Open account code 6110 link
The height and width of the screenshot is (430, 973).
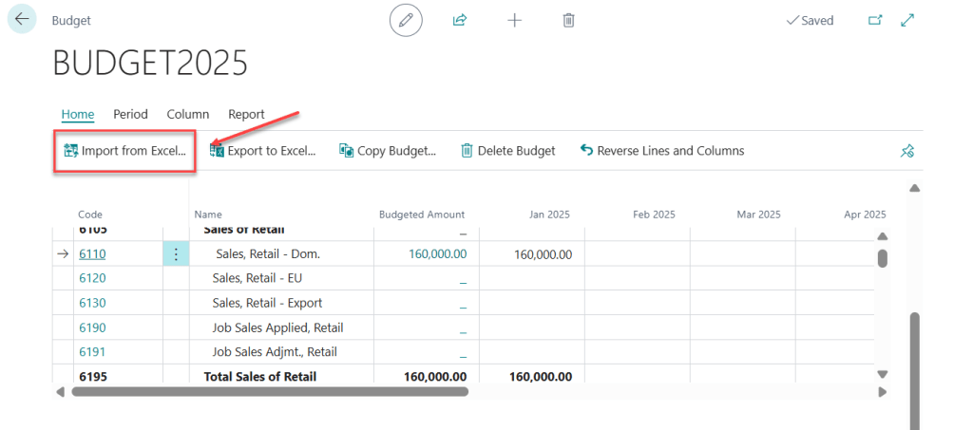click(92, 254)
